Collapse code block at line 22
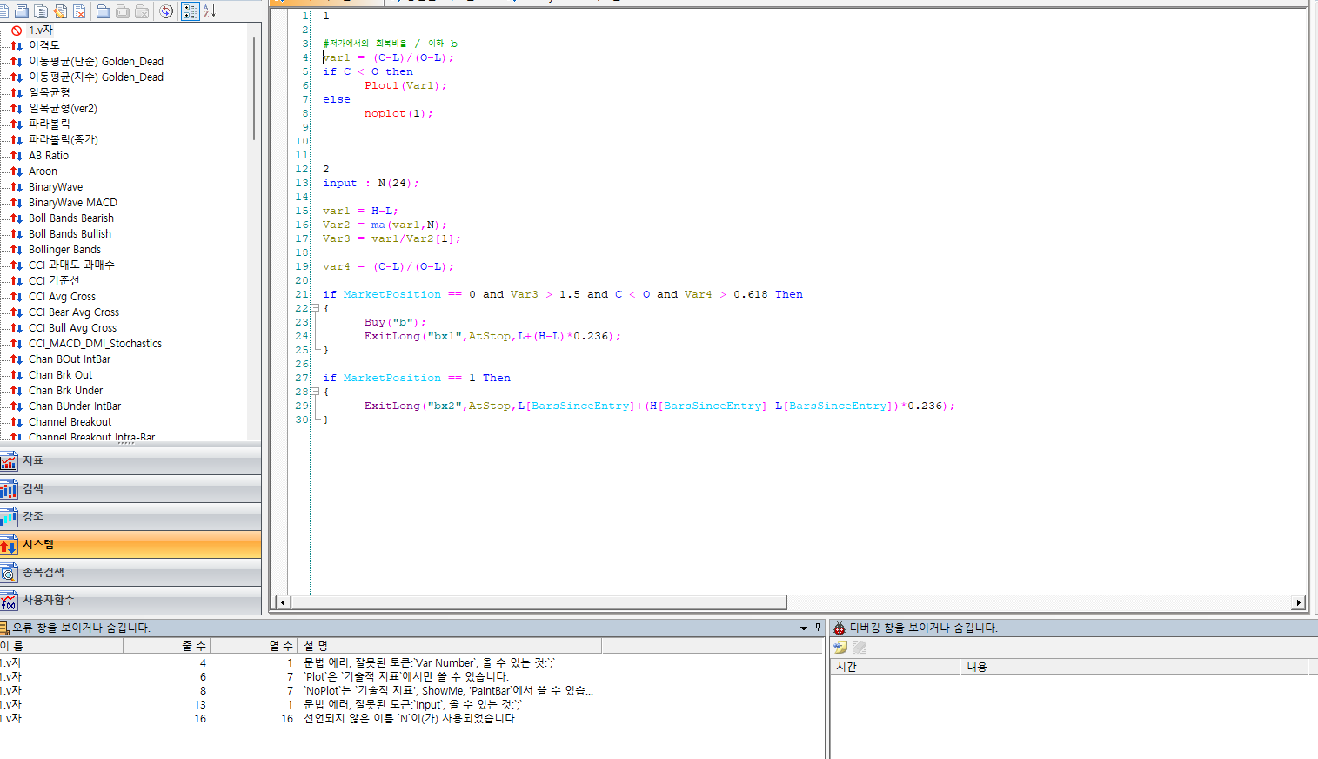Image resolution: width=1318 pixels, height=759 pixels. [x=315, y=308]
